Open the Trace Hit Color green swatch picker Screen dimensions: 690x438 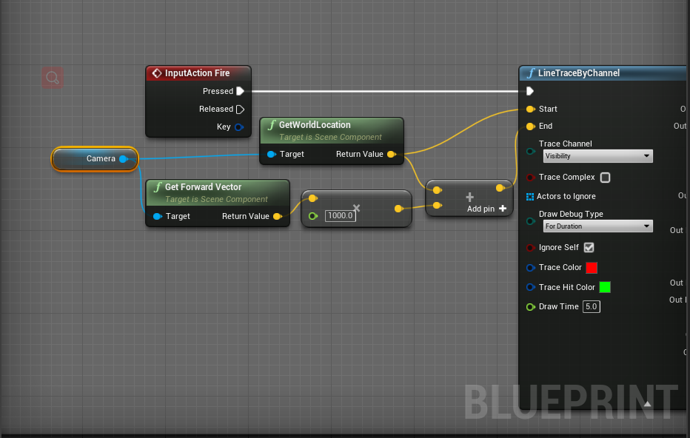[x=605, y=287]
